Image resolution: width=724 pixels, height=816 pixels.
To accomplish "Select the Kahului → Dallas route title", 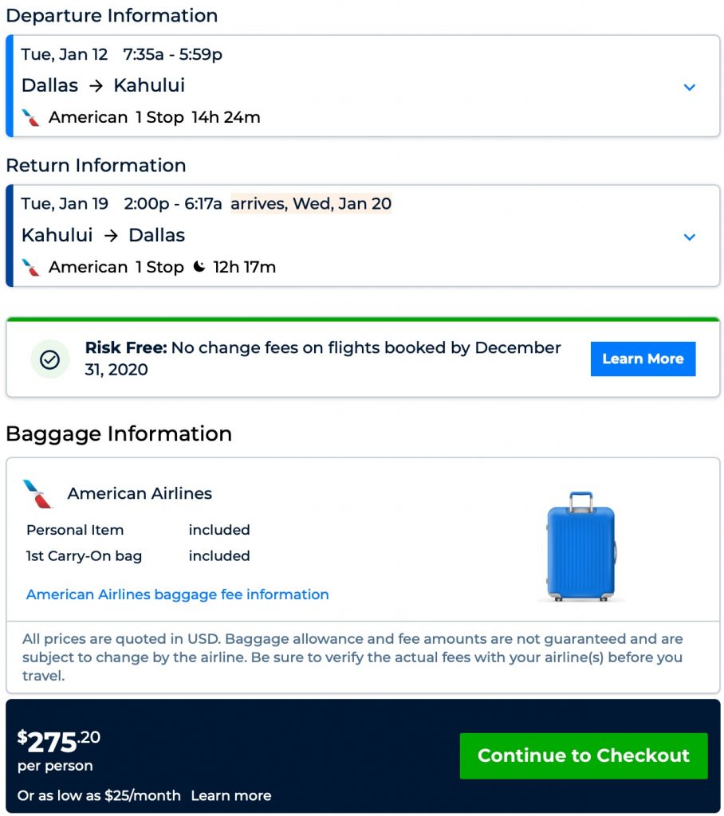I will [x=103, y=235].
